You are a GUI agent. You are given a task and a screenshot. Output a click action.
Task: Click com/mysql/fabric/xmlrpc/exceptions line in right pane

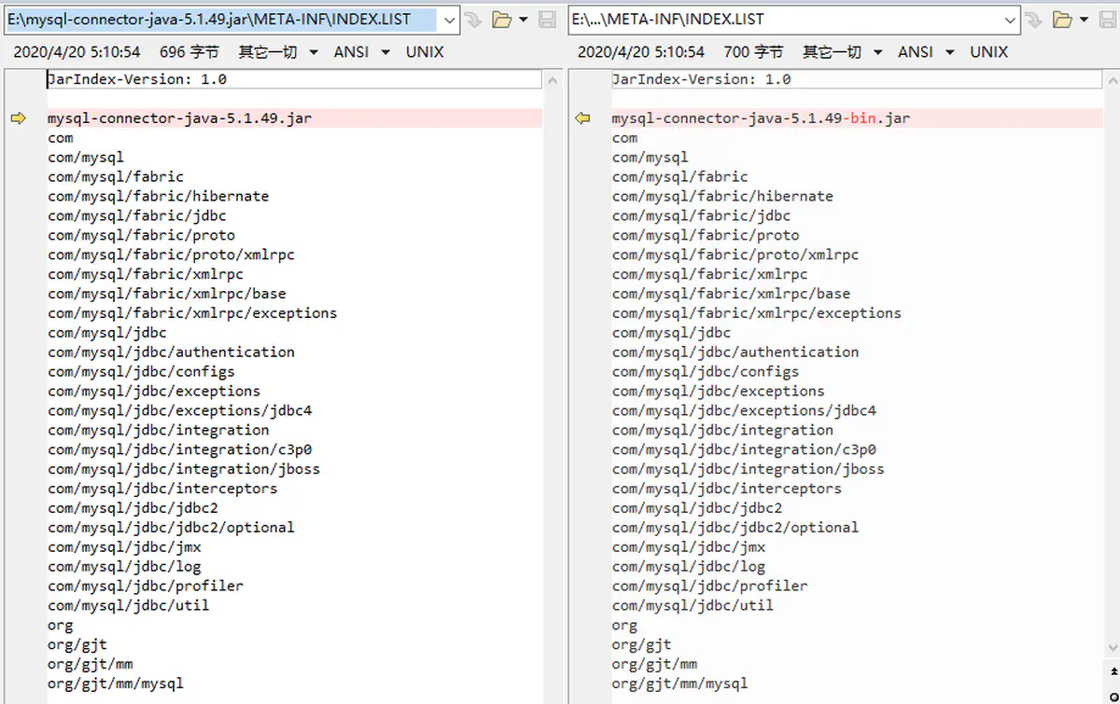[x=757, y=313]
